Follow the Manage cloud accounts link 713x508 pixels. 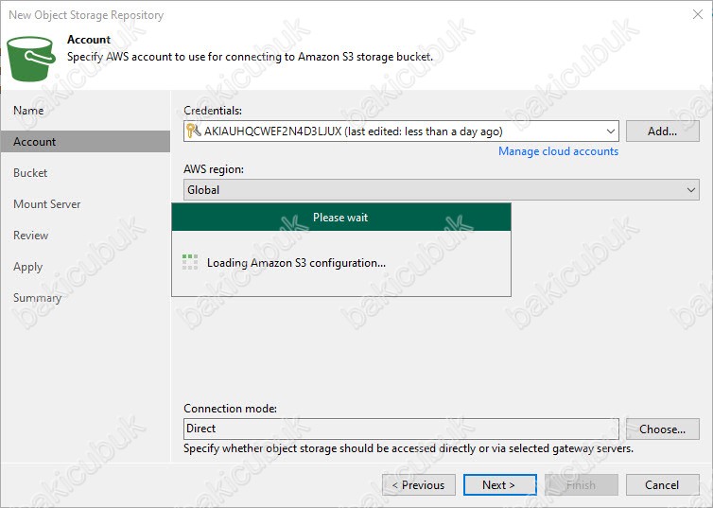pyautogui.click(x=558, y=151)
